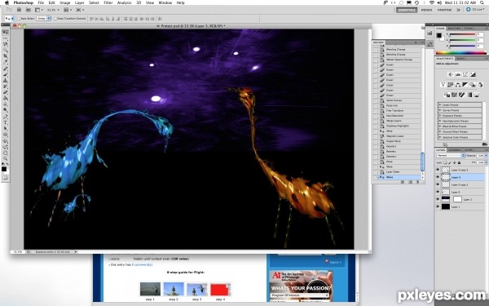The image size is (489, 306).
Task: Select the Brush tool
Action: 6,74
